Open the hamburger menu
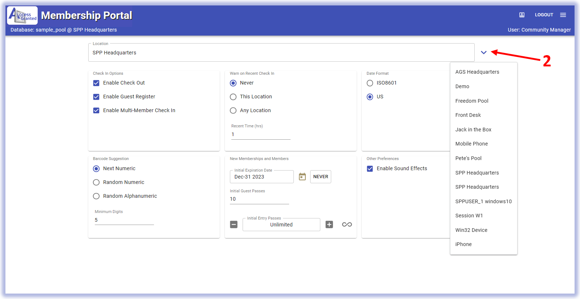 [x=563, y=15]
